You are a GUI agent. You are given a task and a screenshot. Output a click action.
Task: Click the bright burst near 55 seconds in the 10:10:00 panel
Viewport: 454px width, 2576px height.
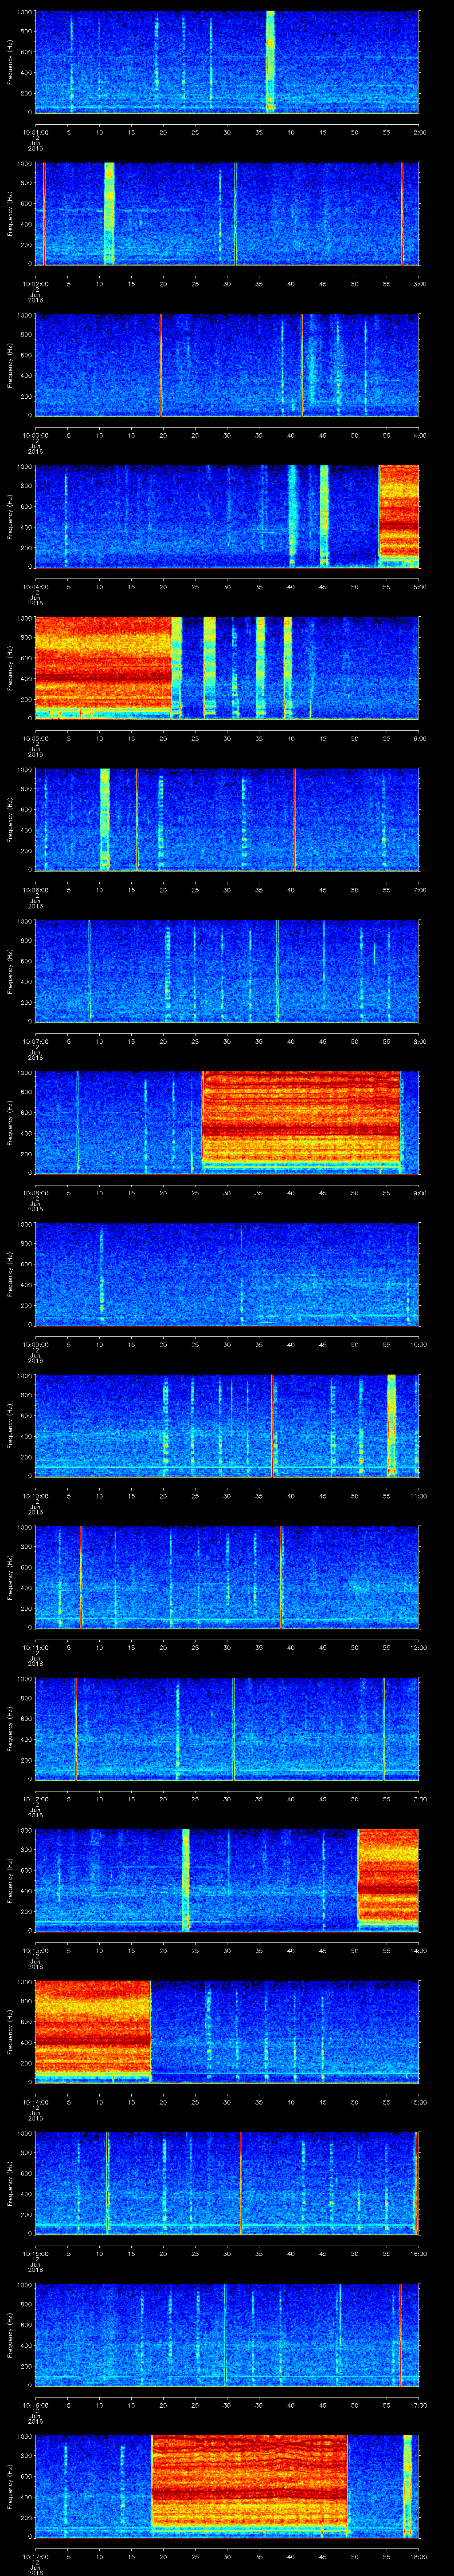coord(391,1425)
